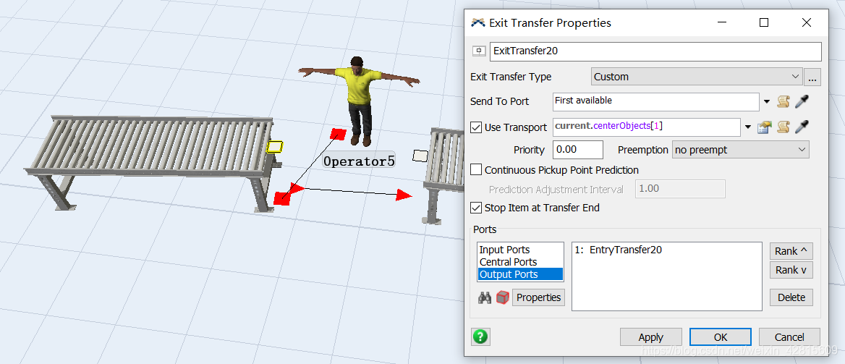Select the white entry transfer square
Image resolution: width=845 pixels, height=364 pixels.
(x=420, y=156)
